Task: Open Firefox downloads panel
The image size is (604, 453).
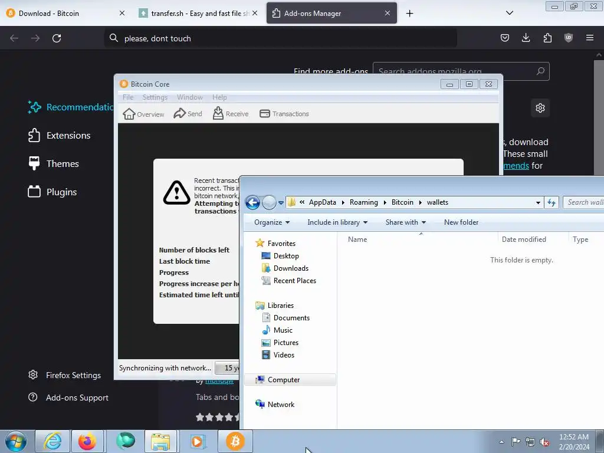Action: 526,38
